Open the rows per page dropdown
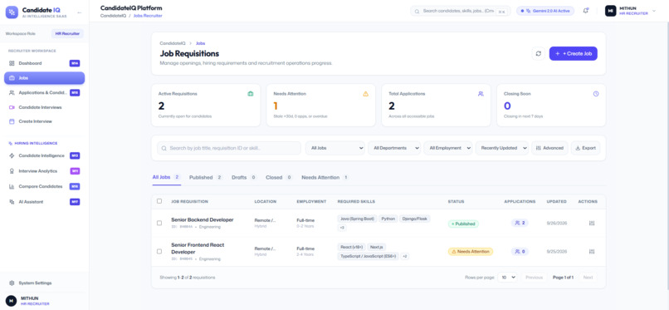This screenshot has height=310, width=669. tap(508, 277)
